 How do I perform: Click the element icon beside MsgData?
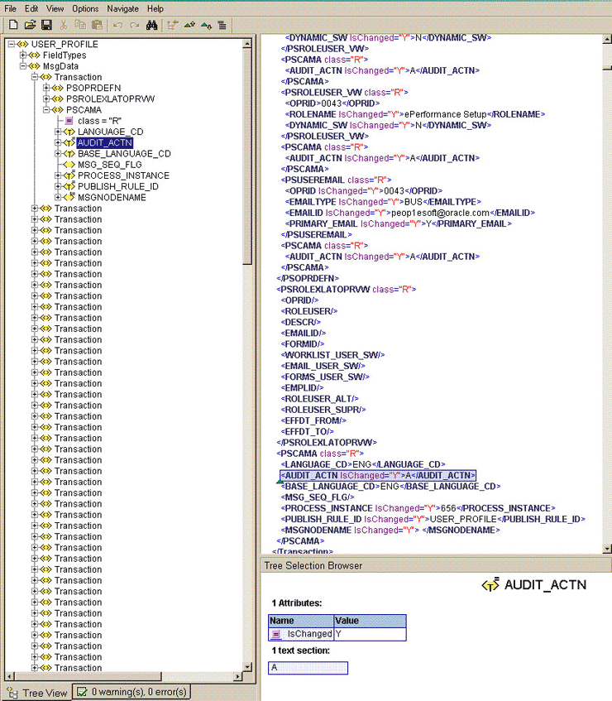(35, 66)
